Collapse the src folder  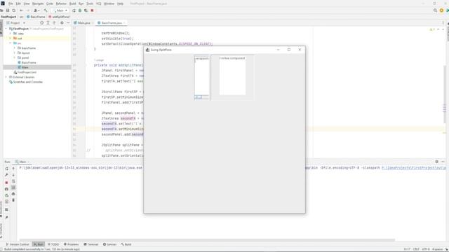click(x=11, y=43)
